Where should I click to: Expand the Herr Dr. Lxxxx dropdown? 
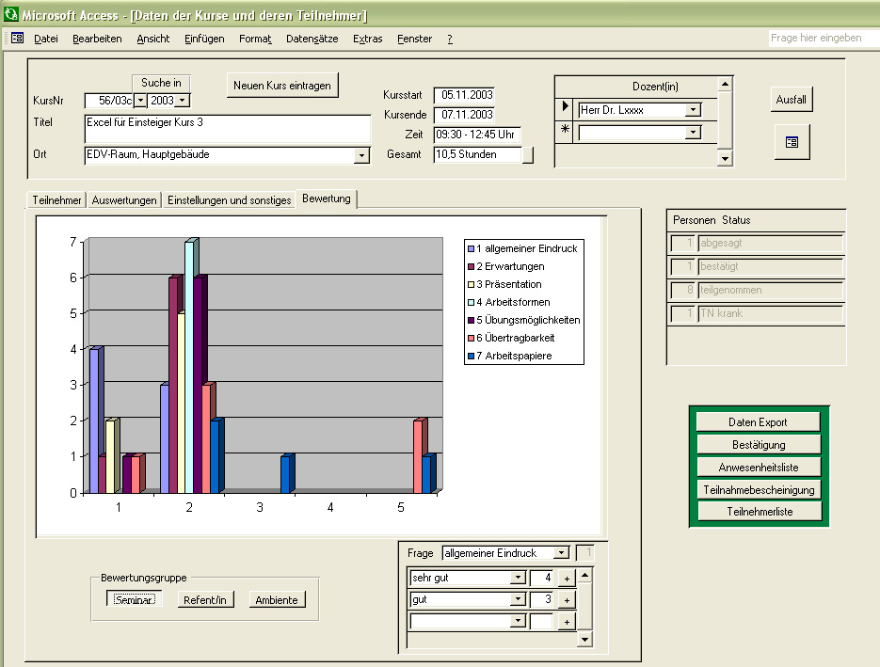[693, 110]
